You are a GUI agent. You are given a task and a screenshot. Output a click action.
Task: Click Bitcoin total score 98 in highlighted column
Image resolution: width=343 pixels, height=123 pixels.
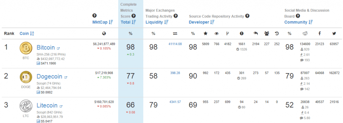click(x=131, y=47)
